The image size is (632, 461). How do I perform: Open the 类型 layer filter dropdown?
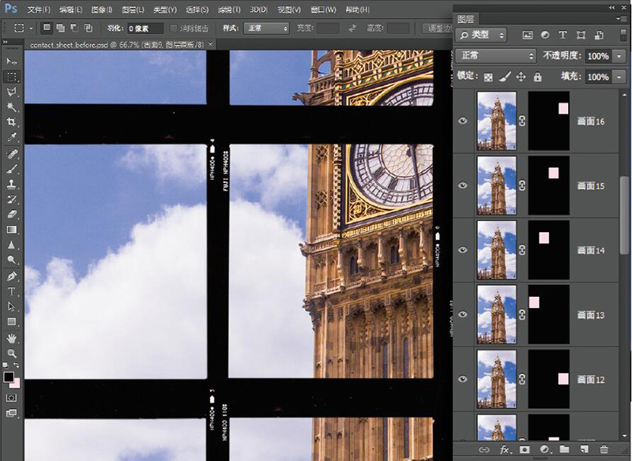point(481,36)
